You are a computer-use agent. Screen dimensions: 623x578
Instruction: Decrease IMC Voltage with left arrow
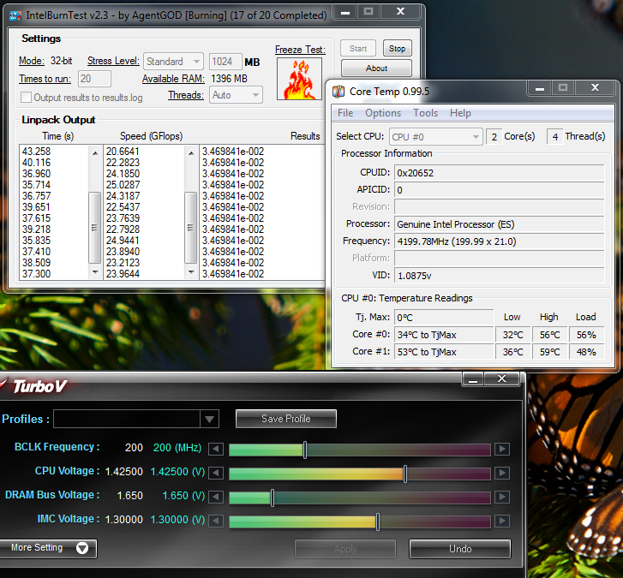pos(216,521)
